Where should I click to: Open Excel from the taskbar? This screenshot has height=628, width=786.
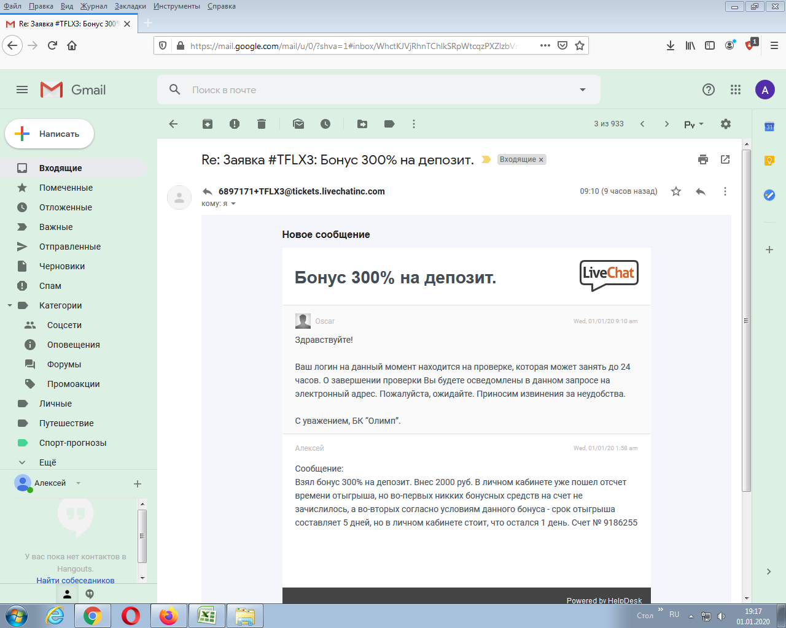[206, 616]
